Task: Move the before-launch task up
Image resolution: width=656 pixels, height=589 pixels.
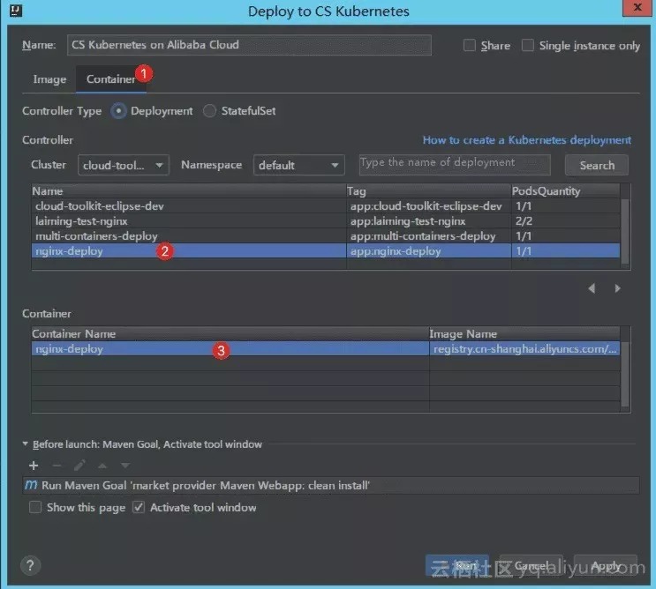Action: 102,465
